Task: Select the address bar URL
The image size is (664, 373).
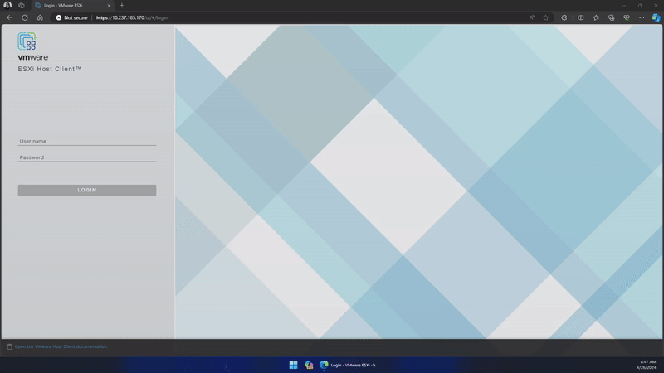Action: coord(132,17)
